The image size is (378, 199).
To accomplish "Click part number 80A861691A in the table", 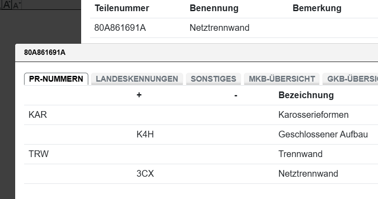I will pyautogui.click(x=120, y=28).
